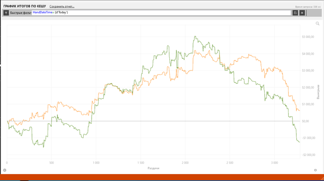Click the $0,00 axis label

[305, 121]
